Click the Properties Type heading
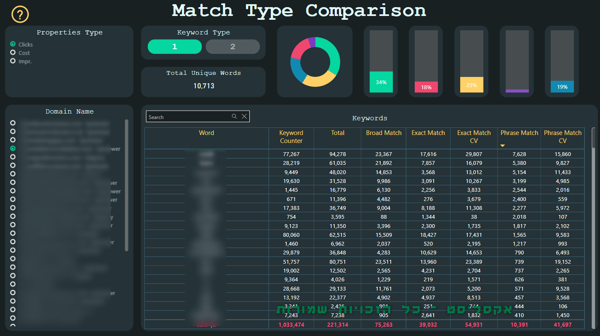 click(x=69, y=32)
